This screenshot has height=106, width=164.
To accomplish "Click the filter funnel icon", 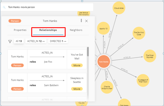I will click(x=10, y=41).
